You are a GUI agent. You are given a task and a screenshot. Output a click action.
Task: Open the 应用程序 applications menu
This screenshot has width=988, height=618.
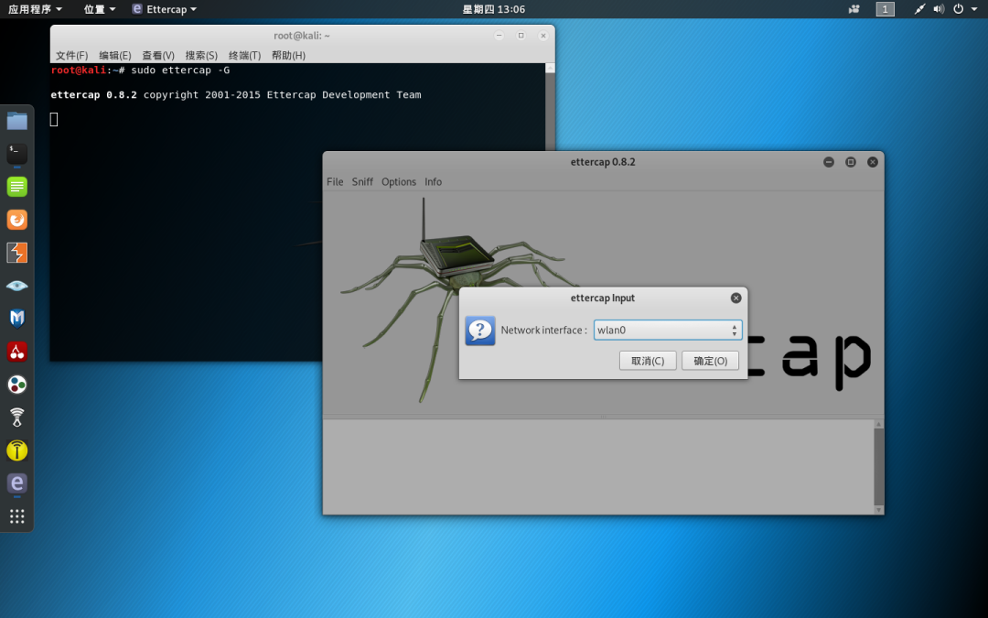pyautogui.click(x=35, y=9)
